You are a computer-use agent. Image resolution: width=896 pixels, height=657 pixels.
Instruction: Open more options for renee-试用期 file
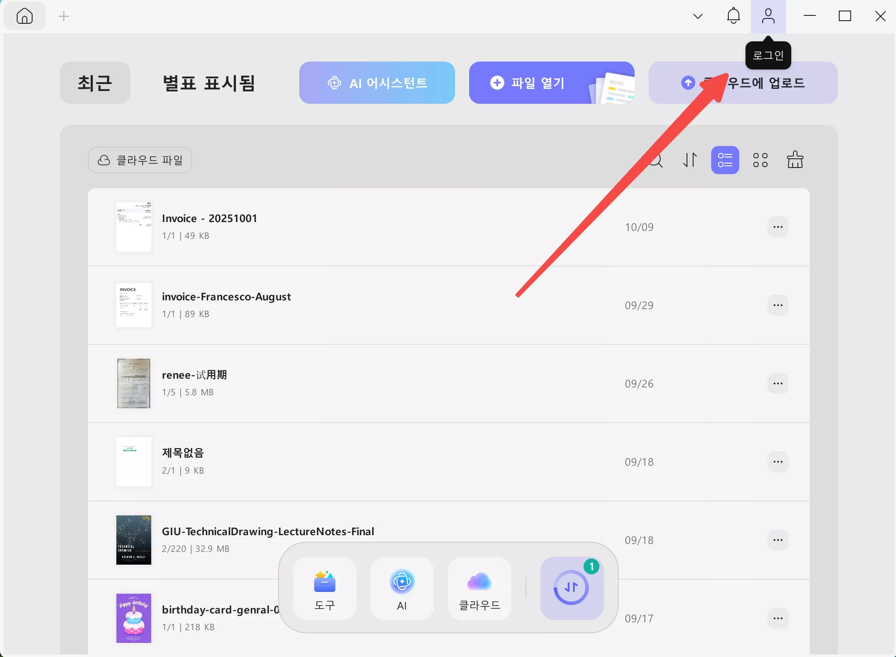pyautogui.click(x=778, y=383)
